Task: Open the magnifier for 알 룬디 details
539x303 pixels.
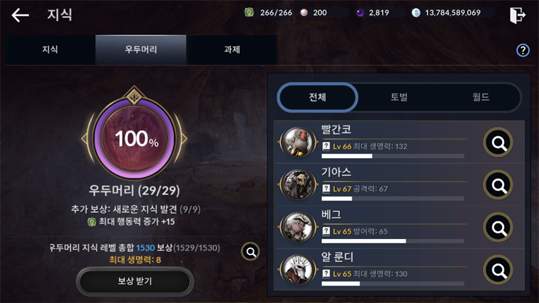Action: coord(498,270)
